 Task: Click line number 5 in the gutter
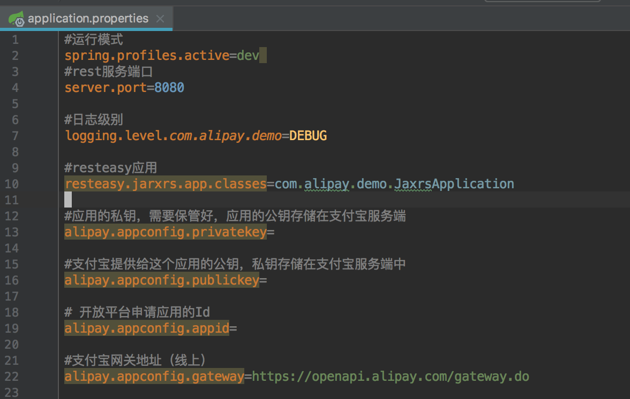[15, 104]
